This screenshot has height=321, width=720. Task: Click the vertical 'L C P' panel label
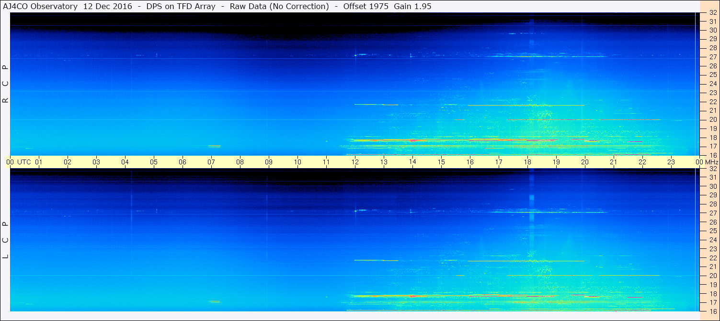(x=6, y=240)
